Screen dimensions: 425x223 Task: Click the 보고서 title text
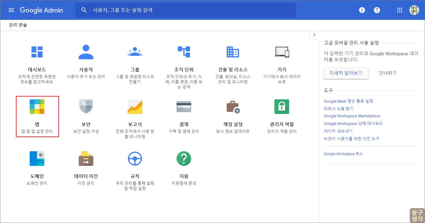[135, 124]
